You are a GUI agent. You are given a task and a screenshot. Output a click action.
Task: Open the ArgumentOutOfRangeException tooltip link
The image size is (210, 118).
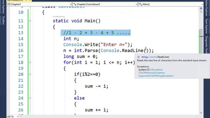pos(156,76)
